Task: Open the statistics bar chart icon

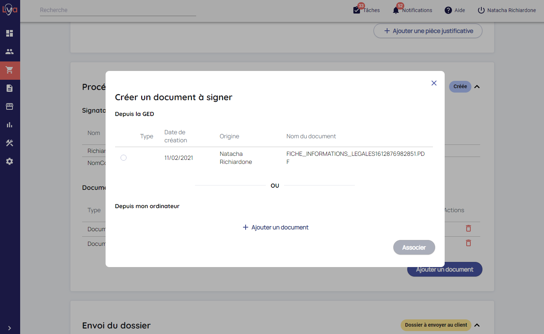Action: click(10, 125)
